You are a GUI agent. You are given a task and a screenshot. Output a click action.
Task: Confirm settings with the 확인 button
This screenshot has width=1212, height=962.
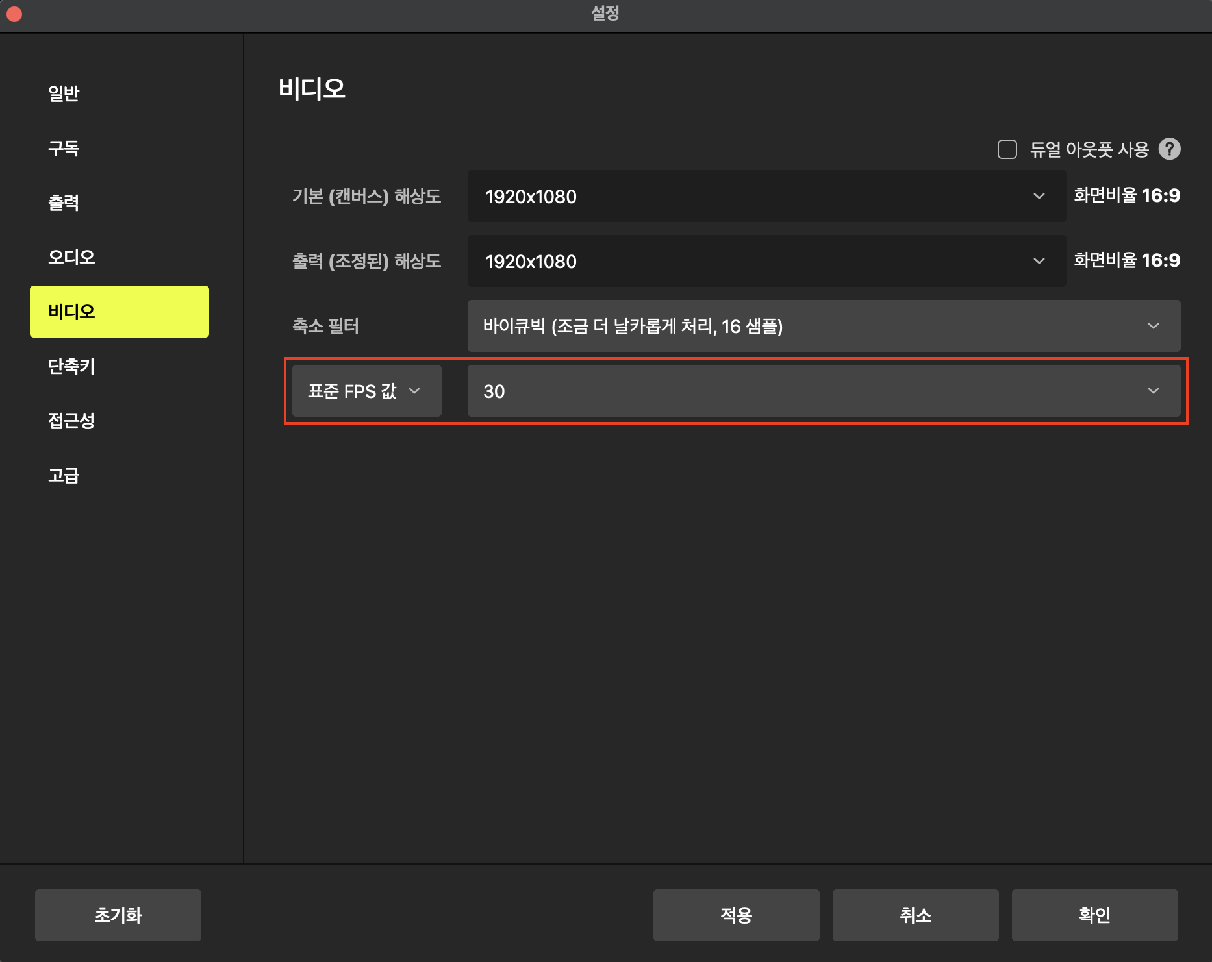click(1094, 915)
